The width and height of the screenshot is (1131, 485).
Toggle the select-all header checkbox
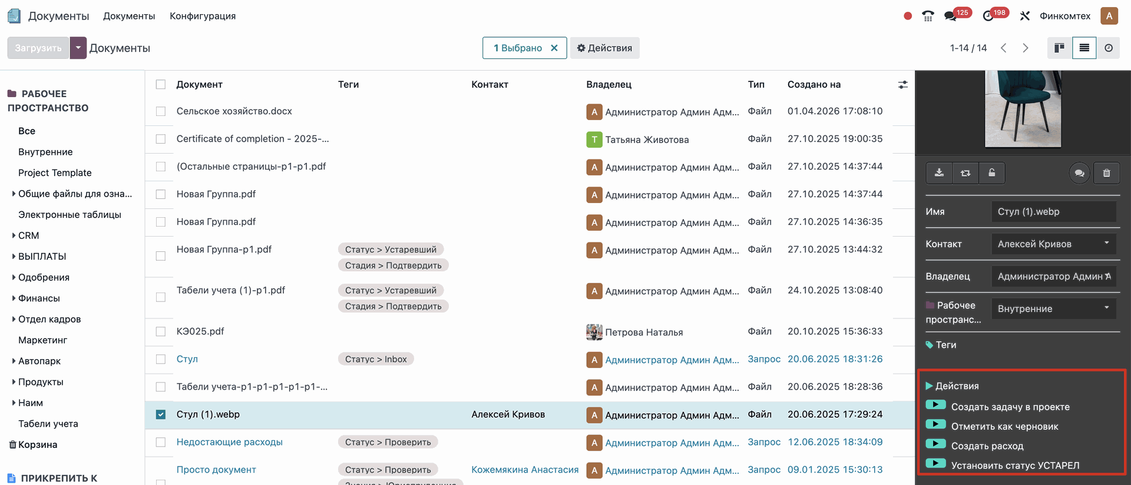[161, 85]
